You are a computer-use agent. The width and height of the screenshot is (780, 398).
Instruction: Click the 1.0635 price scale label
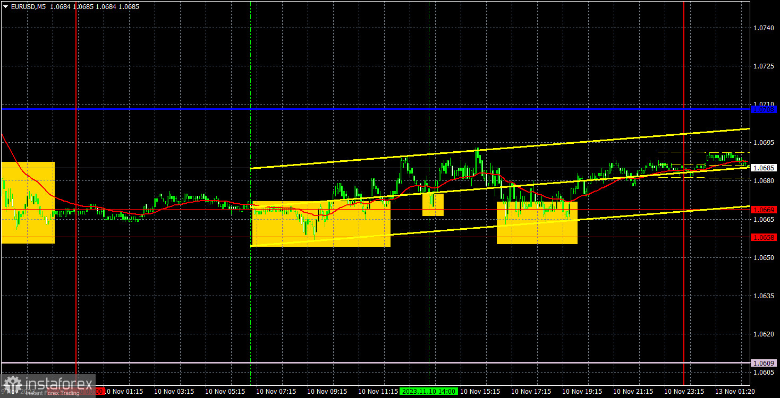pos(762,296)
